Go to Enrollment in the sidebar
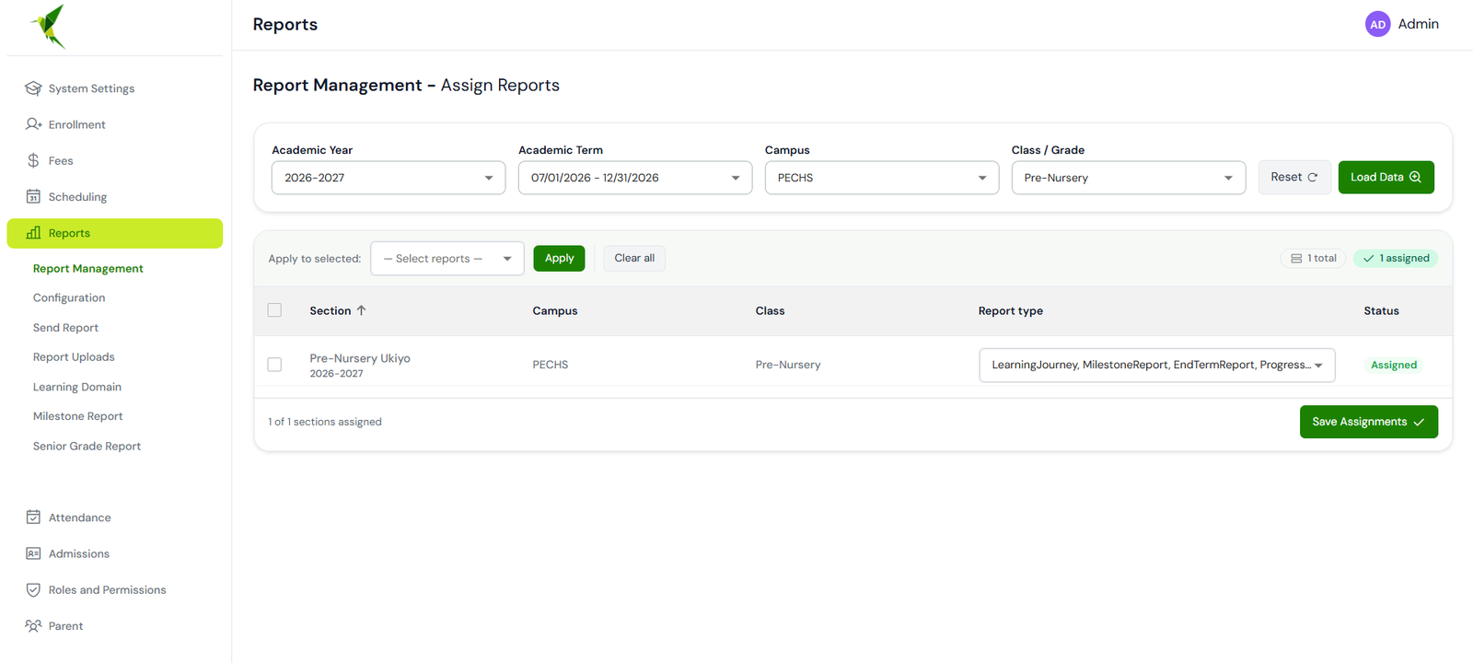This screenshot has height=663, width=1473. coord(115,124)
